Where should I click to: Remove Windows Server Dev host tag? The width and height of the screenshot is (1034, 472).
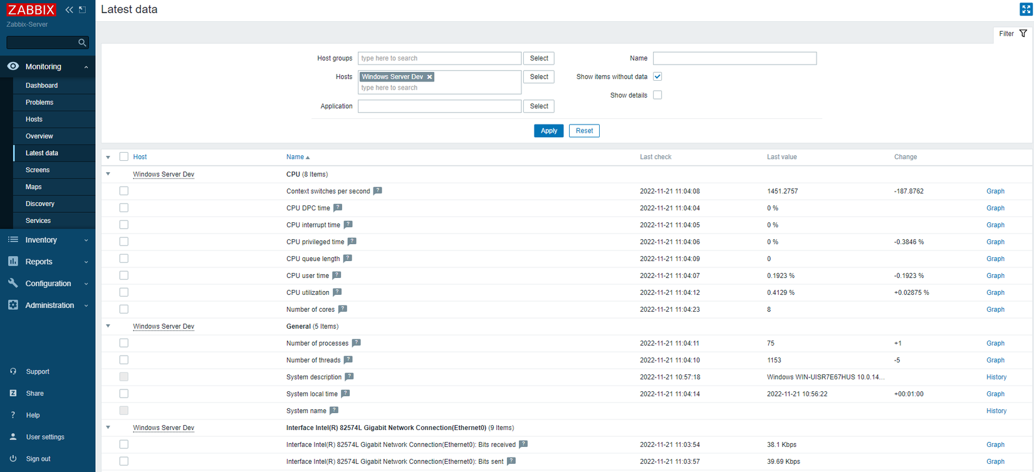point(429,77)
